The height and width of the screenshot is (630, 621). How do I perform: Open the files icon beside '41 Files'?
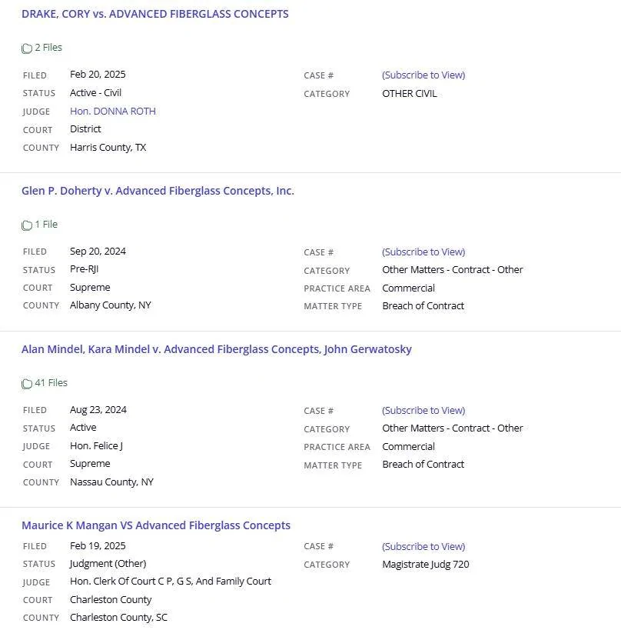(26, 383)
